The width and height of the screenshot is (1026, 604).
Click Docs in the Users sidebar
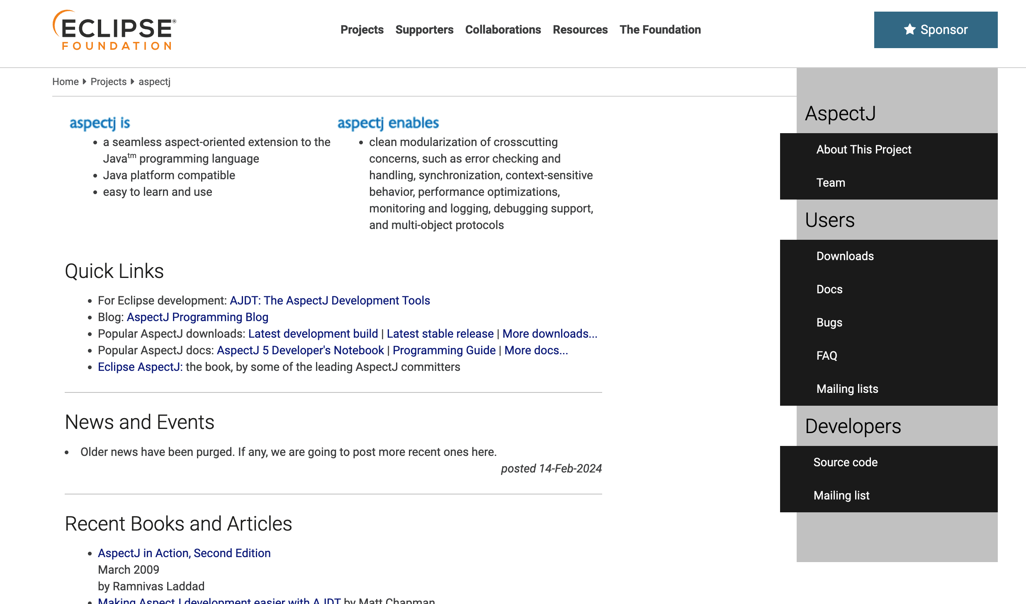pyautogui.click(x=829, y=289)
